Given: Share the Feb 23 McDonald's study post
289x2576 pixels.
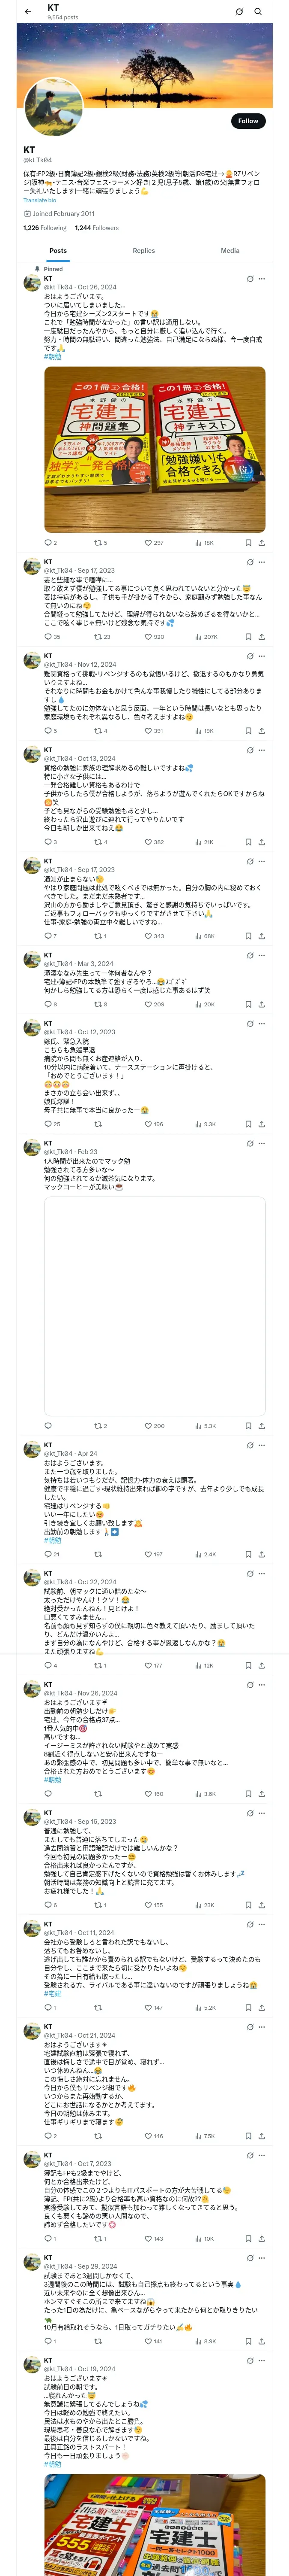Looking at the screenshot, I should pos(261,1426).
